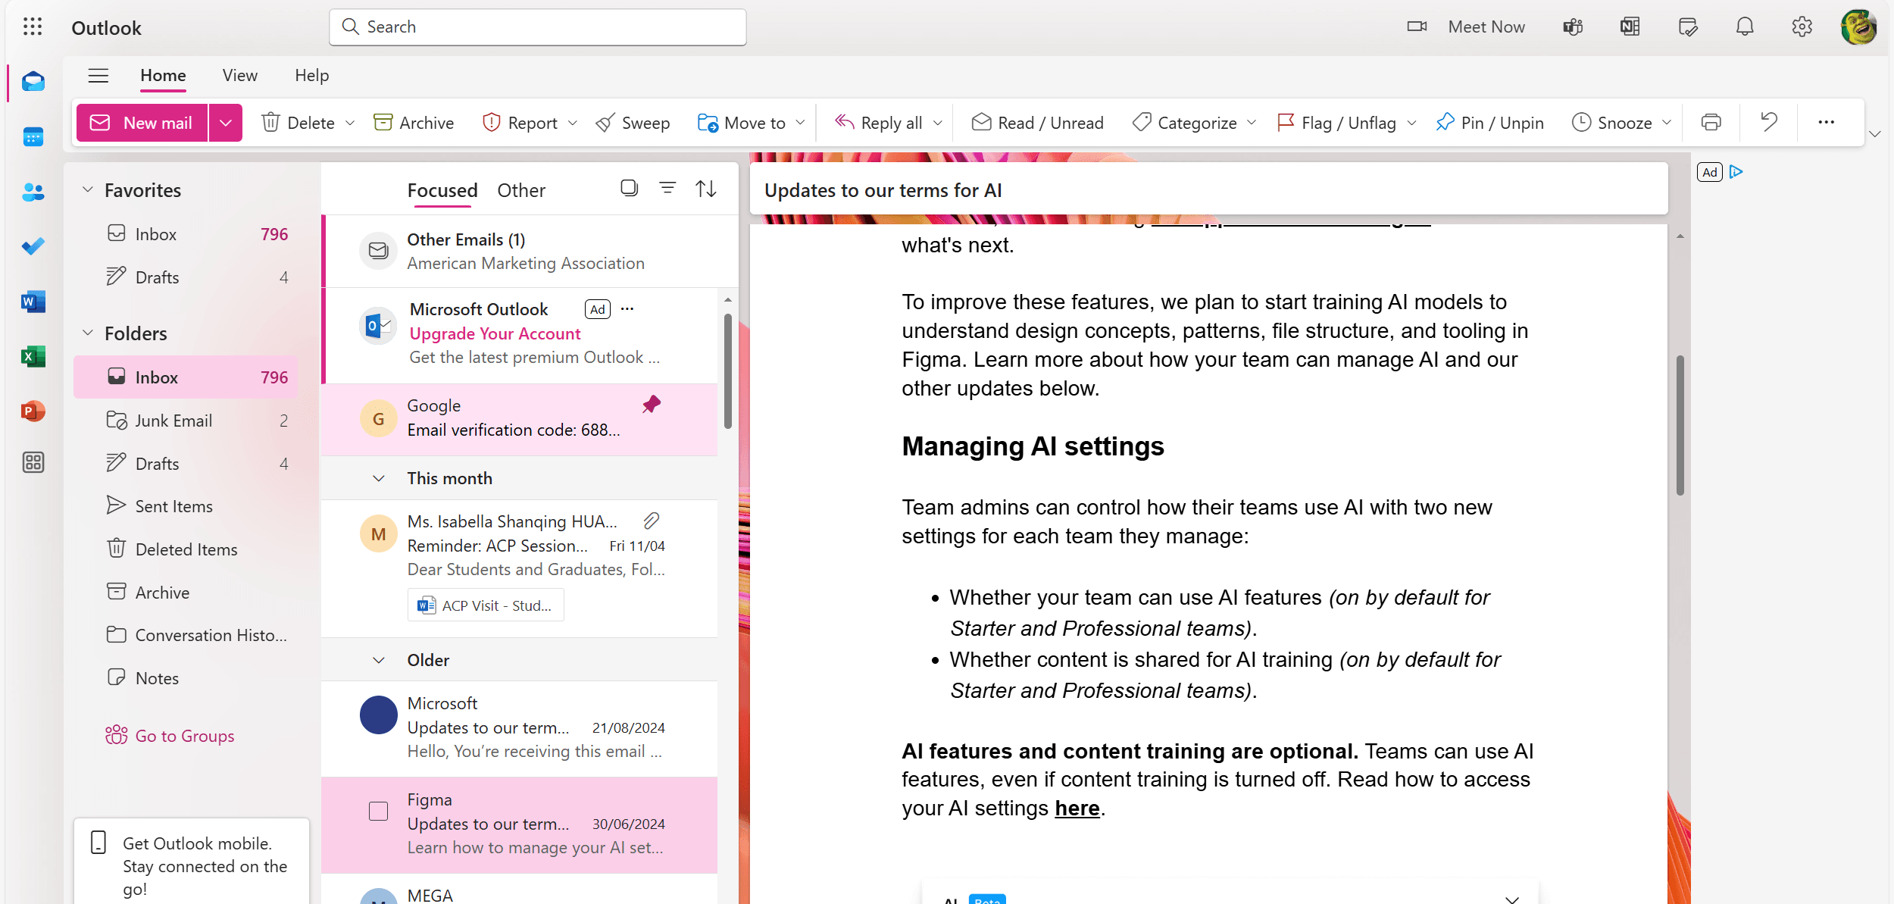1894x904 pixels.
Task: Toggle the navigation pane hamburger
Action: click(x=98, y=75)
